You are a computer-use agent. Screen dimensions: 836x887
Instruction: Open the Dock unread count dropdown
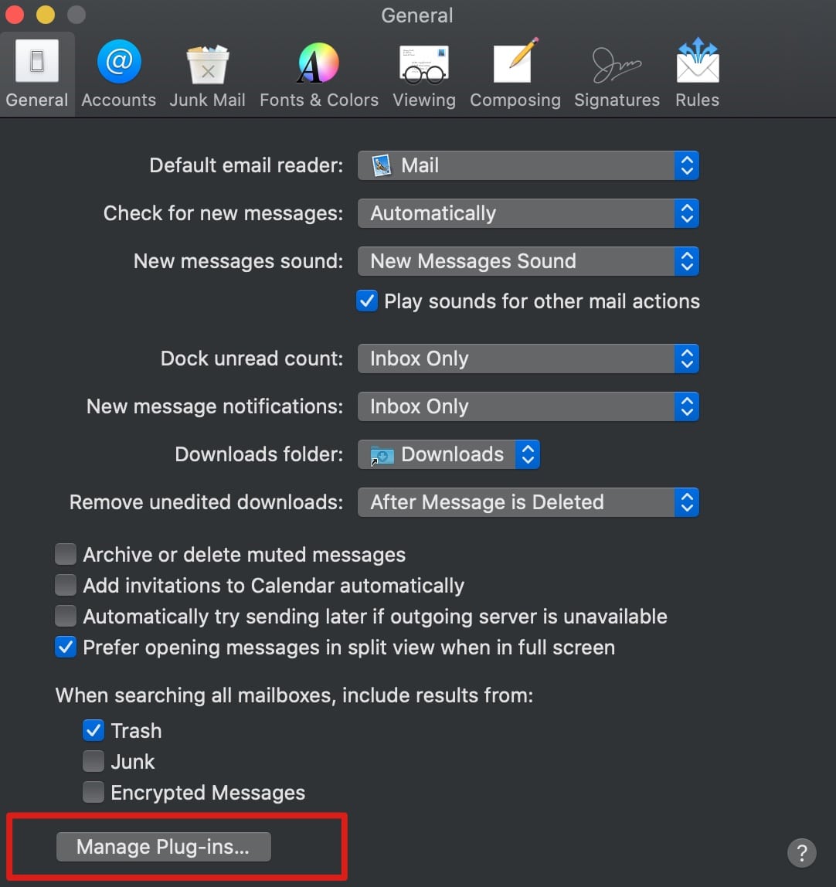click(686, 358)
